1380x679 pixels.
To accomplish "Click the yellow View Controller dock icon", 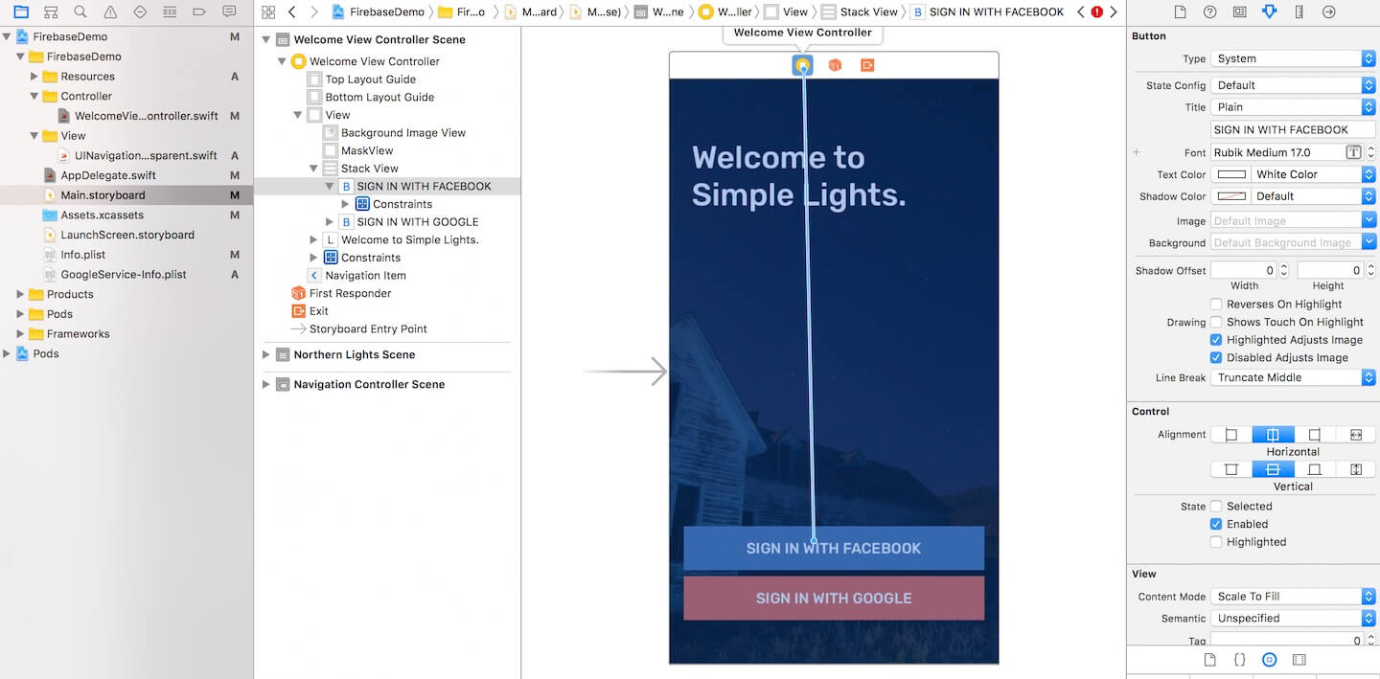I will (x=803, y=65).
